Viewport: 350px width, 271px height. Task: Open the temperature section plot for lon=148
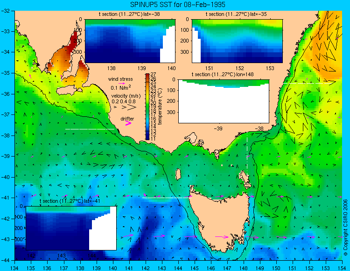coord(224,101)
